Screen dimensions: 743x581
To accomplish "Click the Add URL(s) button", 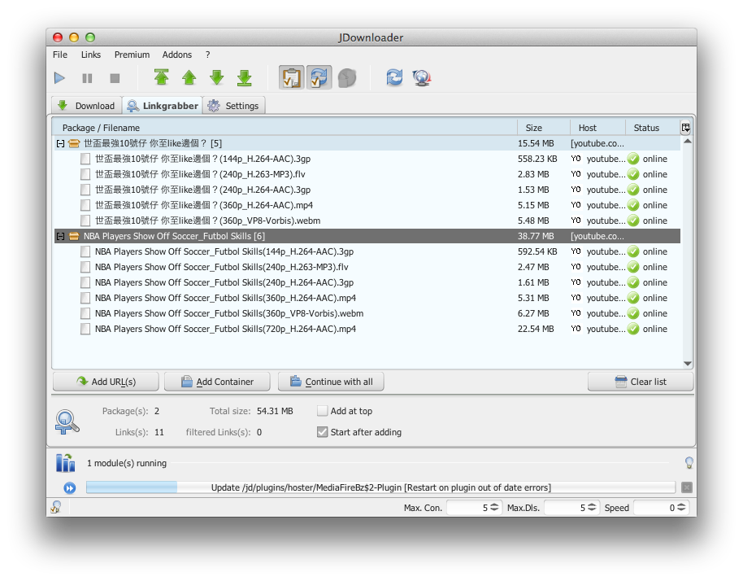I will (x=106, y=382).
